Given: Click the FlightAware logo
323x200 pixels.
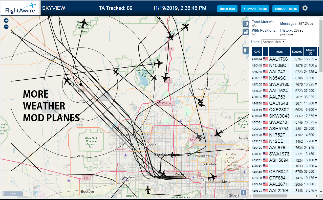Looking at the screenshot, I should (20, 8).
